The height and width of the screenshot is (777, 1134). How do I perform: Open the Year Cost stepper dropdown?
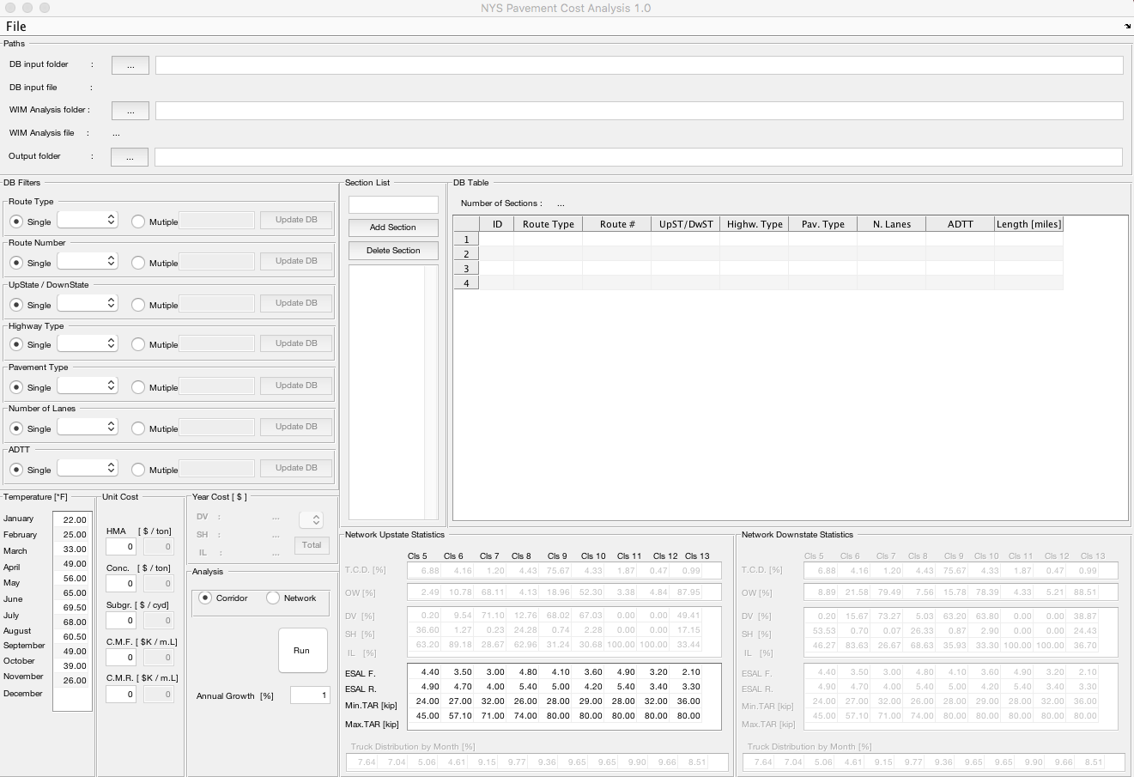(x=311, y=519)
